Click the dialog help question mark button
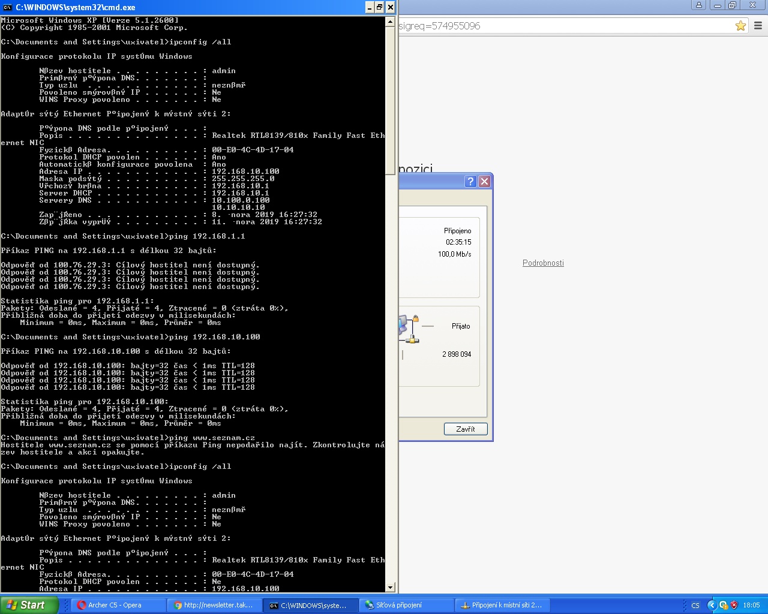The height and width of the screenshot is (614, 768). pos(470,181)
